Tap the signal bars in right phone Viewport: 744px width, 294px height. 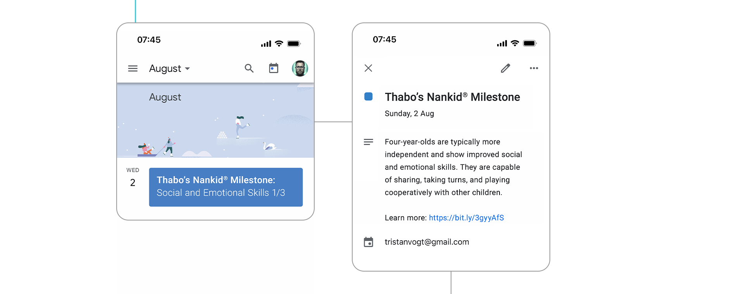[x=502, y=43]
